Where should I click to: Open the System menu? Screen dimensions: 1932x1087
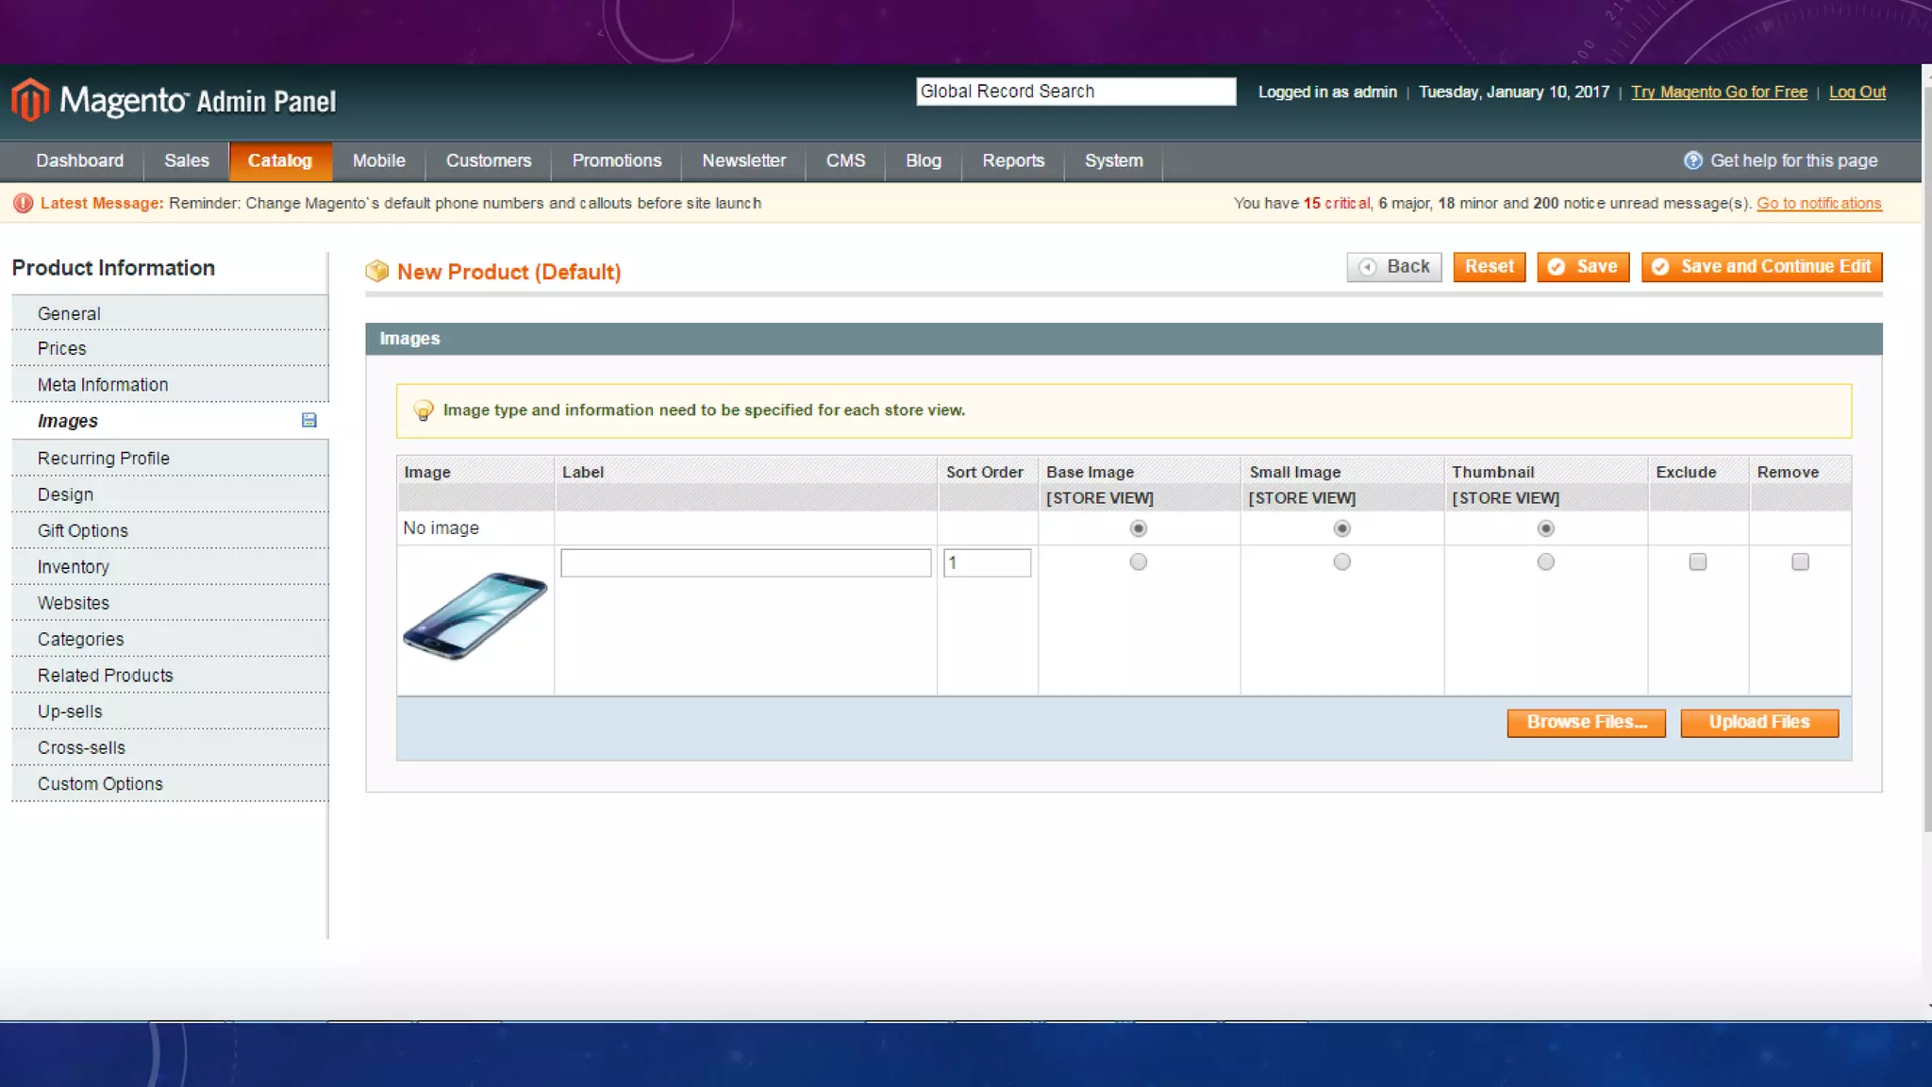point(1113,160)
